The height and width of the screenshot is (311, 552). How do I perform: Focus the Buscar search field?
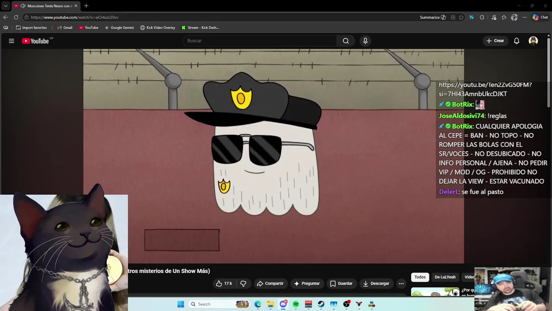click(260, 41)
